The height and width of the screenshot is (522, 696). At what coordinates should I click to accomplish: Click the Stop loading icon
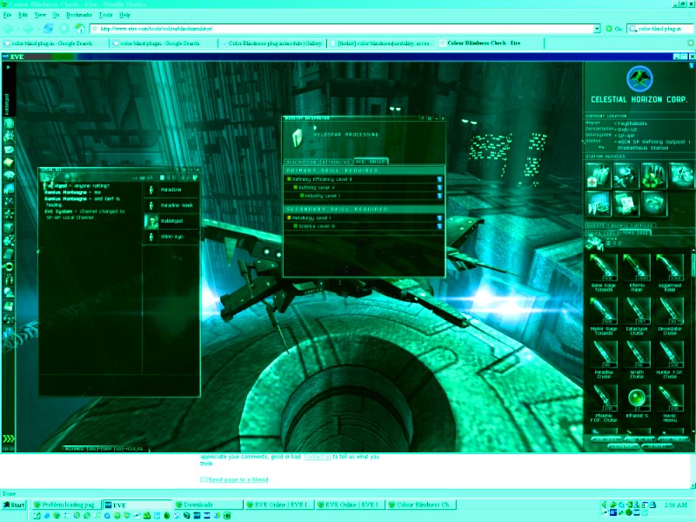64,29
